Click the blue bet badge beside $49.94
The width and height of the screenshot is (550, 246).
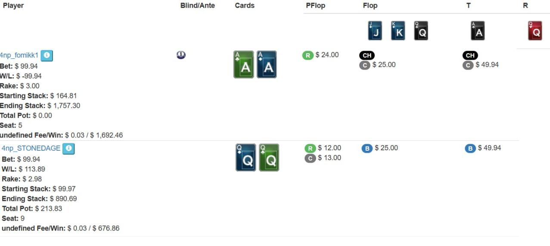[470, 149]
